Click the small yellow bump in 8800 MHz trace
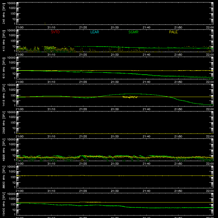This screenshot has width=218, height=218. tap(82, 175)
